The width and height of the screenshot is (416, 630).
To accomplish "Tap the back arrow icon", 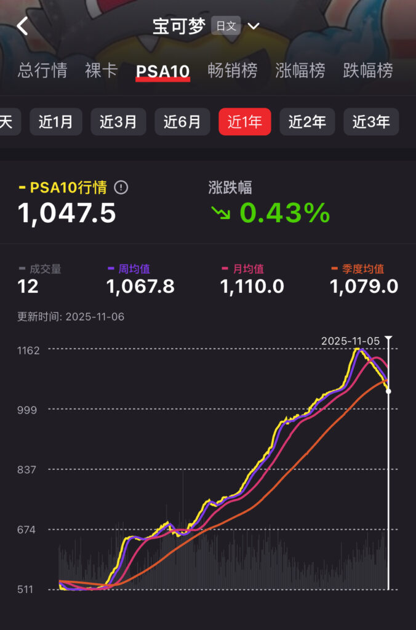I will [23, 26].
